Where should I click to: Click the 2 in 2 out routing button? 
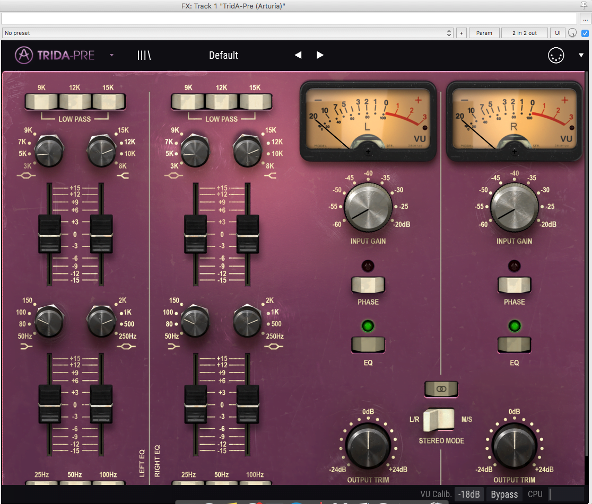click(x=525, y=33)
